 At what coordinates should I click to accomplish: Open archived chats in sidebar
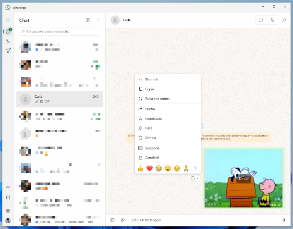coord(8,197)
